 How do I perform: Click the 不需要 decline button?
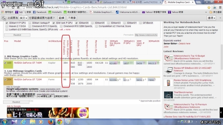(72, 18)
